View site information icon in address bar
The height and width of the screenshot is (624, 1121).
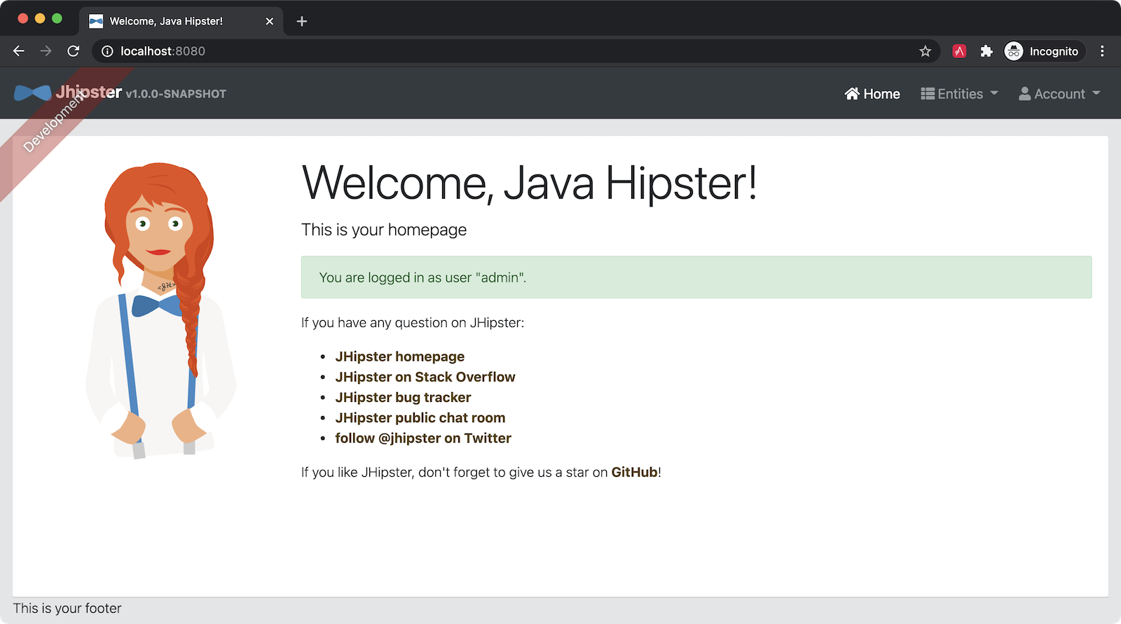click(107, 51)
